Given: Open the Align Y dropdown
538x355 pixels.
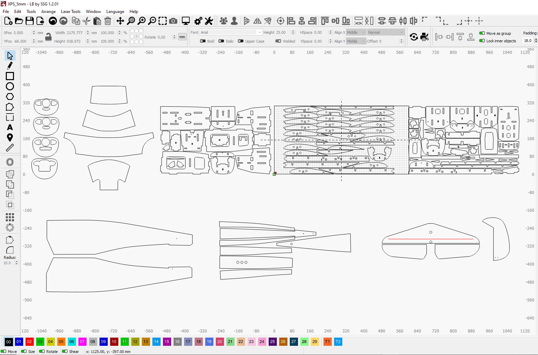Looking at the screenshot, I should pos(356,41).
